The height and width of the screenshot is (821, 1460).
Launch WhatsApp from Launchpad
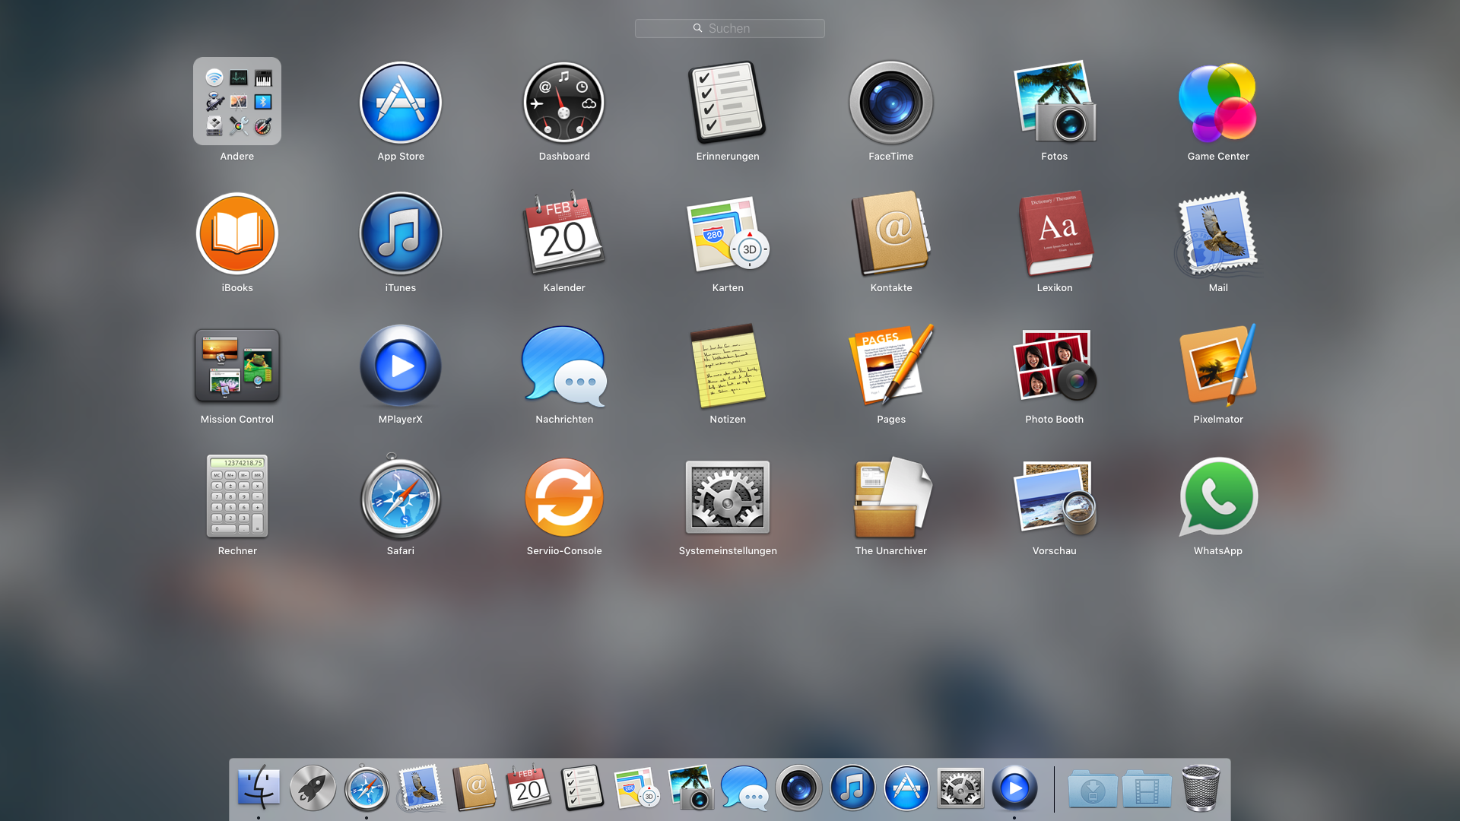1217,497
